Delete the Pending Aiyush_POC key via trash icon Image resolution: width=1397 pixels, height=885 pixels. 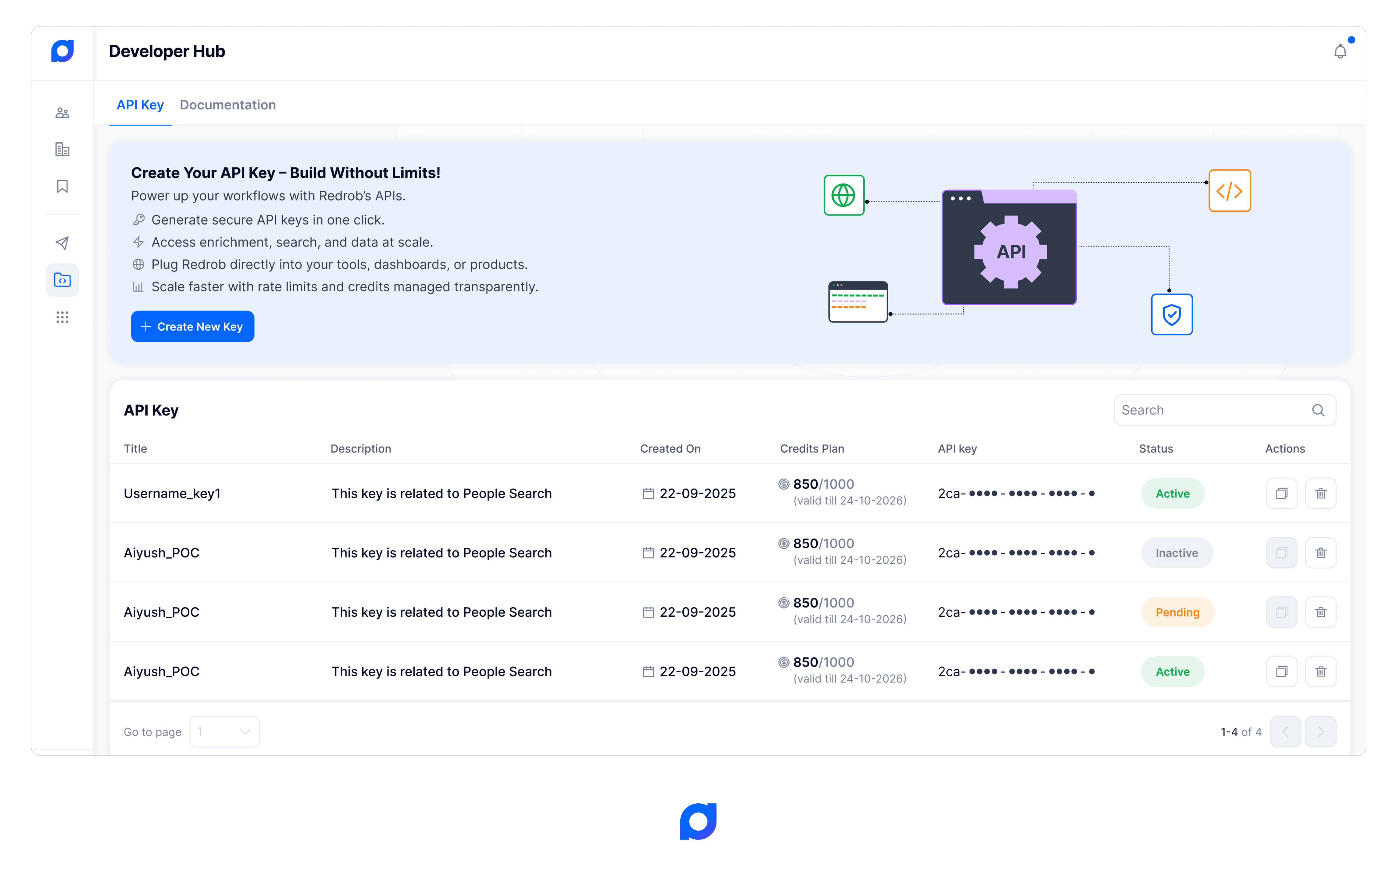point(1321,612)
